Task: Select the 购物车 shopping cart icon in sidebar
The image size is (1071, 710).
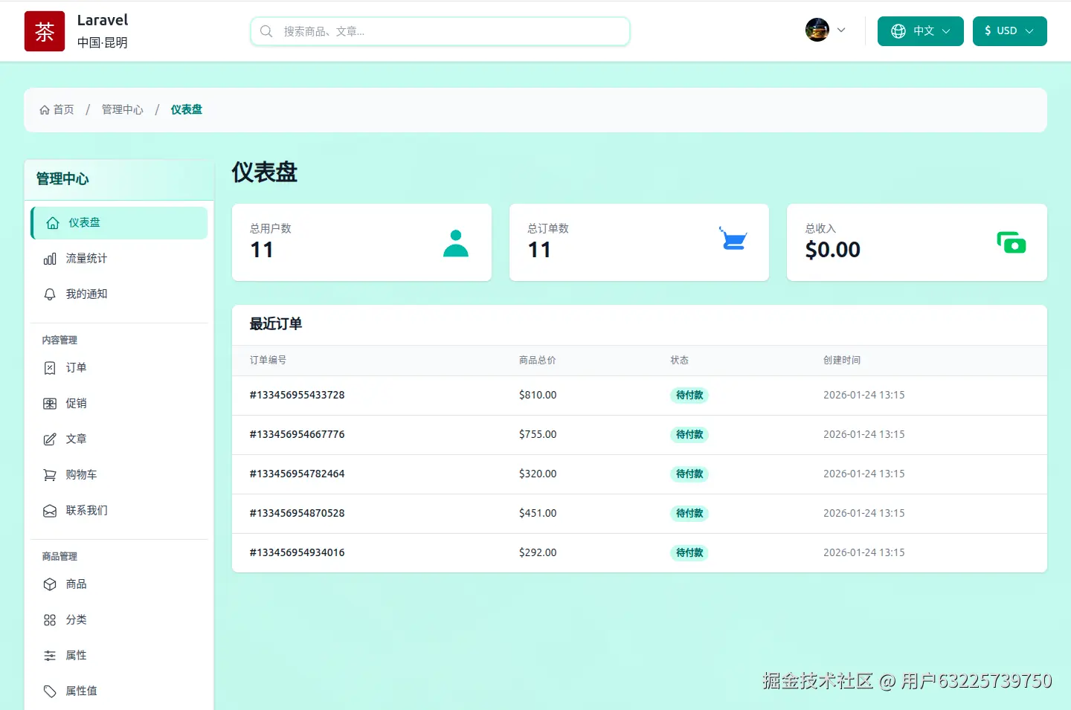Action: [x=49, y=474]
